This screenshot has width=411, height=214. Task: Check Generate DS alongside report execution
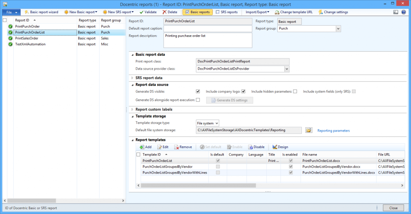pyautogui.click(x=198, y=100)
